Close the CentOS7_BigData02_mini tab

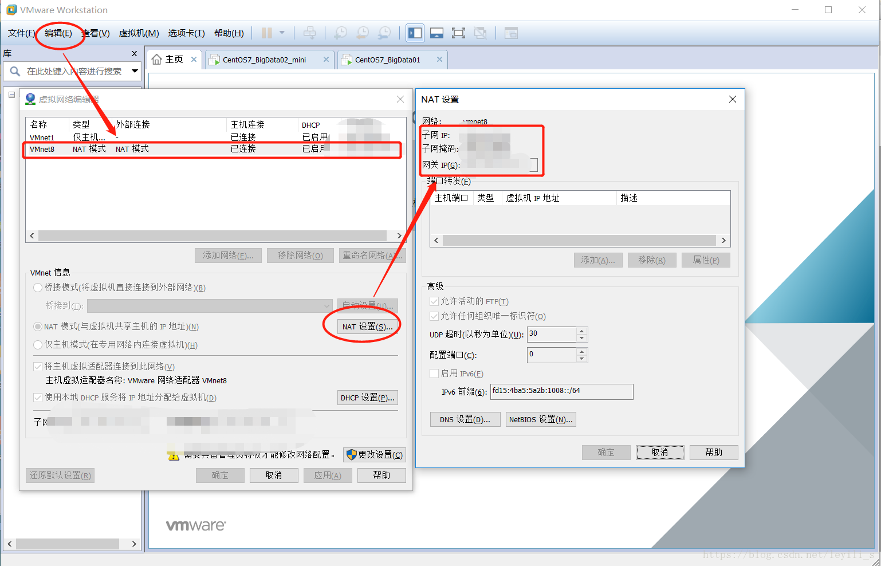pos(326,59)
